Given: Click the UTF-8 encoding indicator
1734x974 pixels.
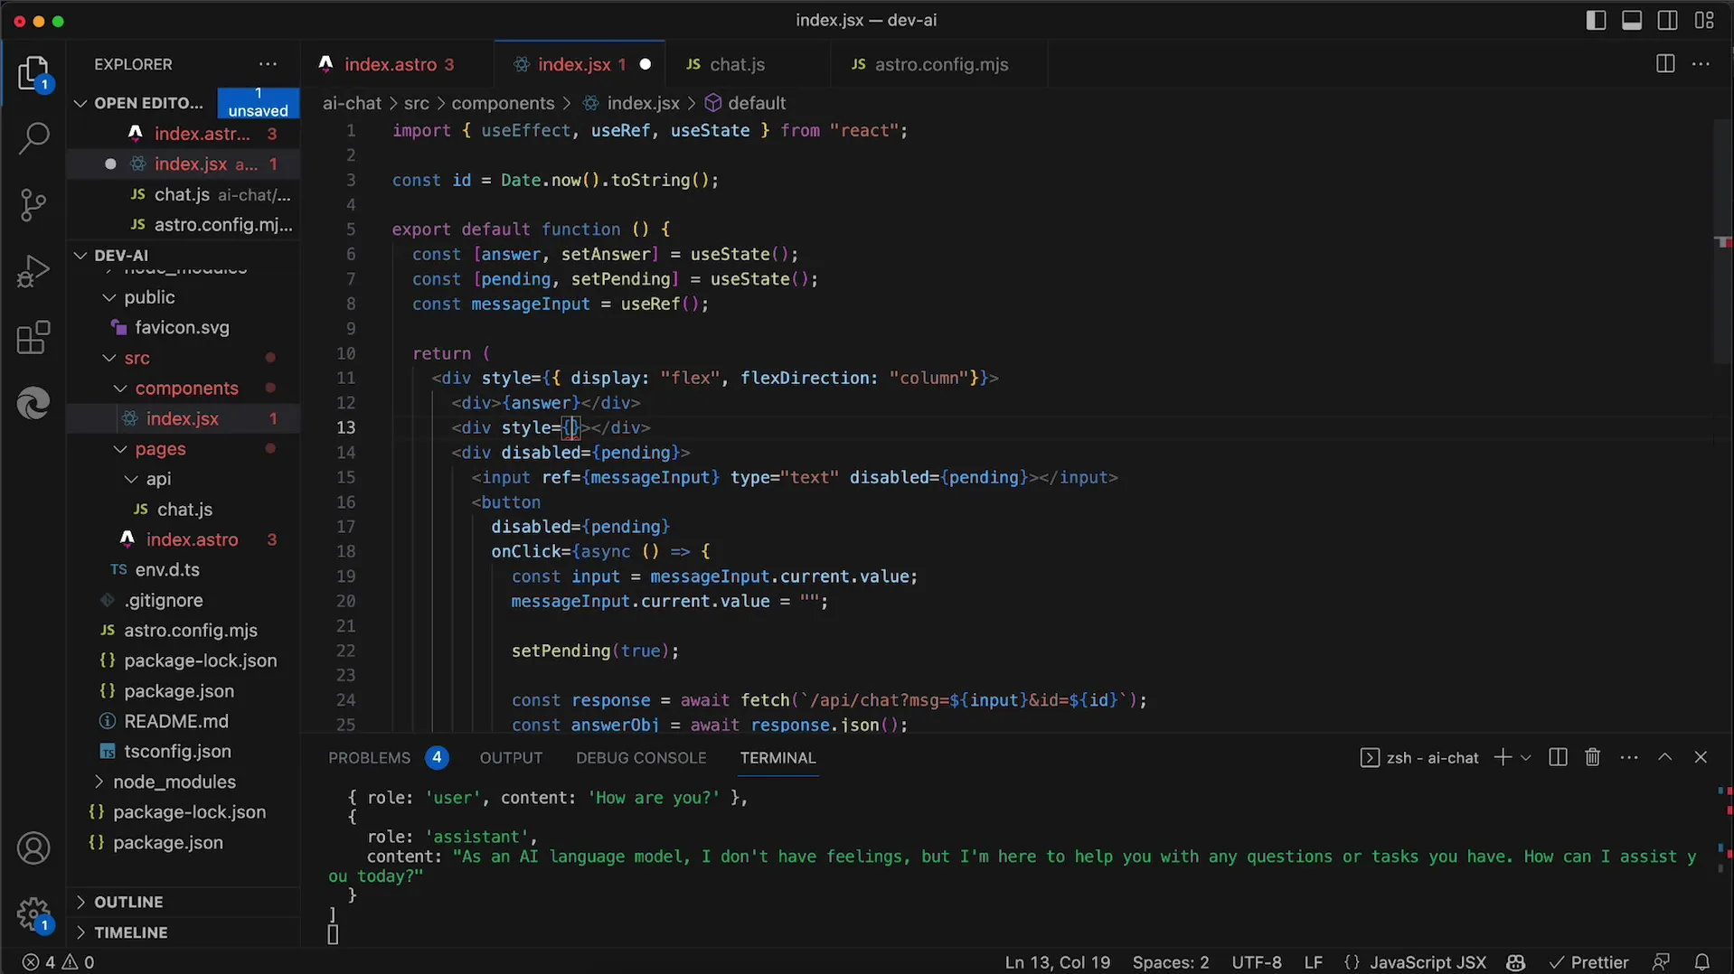Looking at the screenshot, I should click(x=1257, y=962).
